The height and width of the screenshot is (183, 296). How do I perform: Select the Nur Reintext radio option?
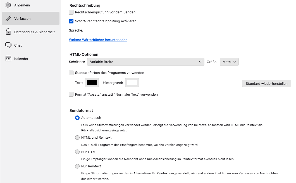[77, 166]
